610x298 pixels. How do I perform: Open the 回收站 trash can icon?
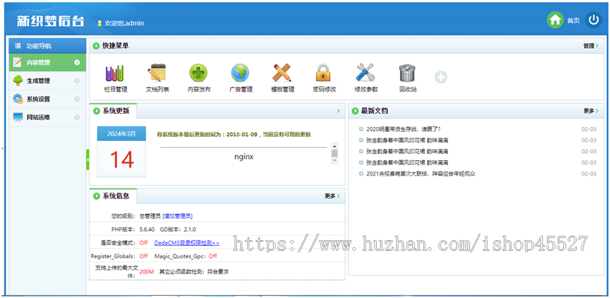[x=408, y=73]
